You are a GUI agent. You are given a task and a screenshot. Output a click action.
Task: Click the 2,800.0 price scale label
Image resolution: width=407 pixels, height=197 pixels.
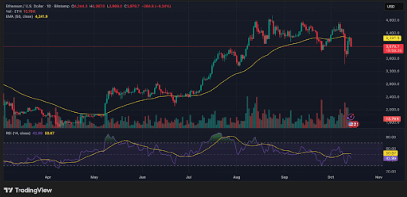click(x=391, y=84)
